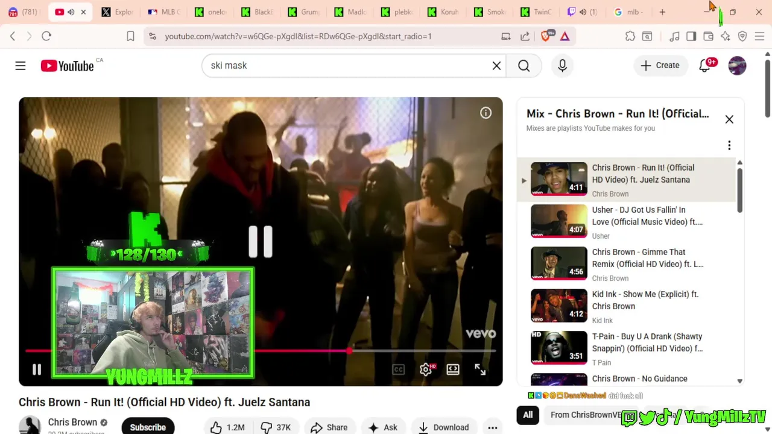Open Chris Brown channel name link

pyautogui.click(x=72, y=422)
